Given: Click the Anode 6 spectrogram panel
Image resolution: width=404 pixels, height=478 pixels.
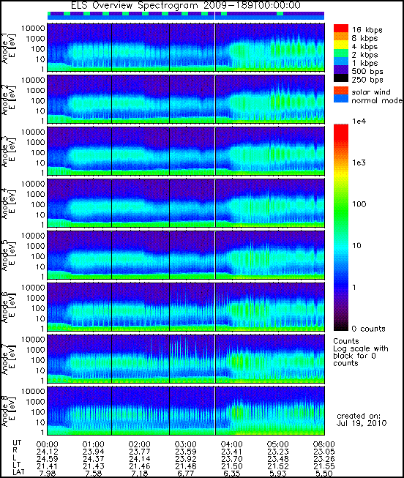Looking at the screenshot, I should [x=186, y=307].
